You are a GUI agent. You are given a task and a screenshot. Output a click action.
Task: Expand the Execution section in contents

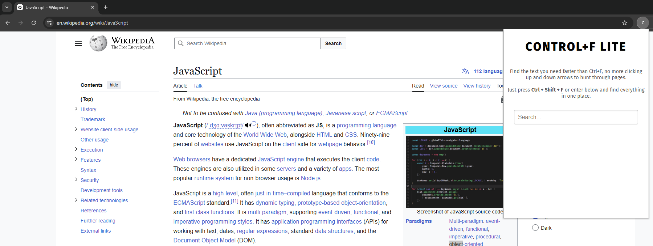(x=76, y=149)
